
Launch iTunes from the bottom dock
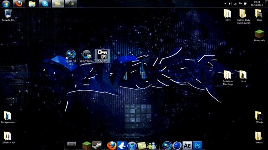132,145
